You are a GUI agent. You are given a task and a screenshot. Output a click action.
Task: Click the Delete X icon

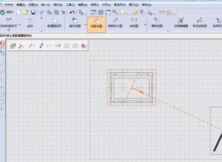tap(64, 13)
